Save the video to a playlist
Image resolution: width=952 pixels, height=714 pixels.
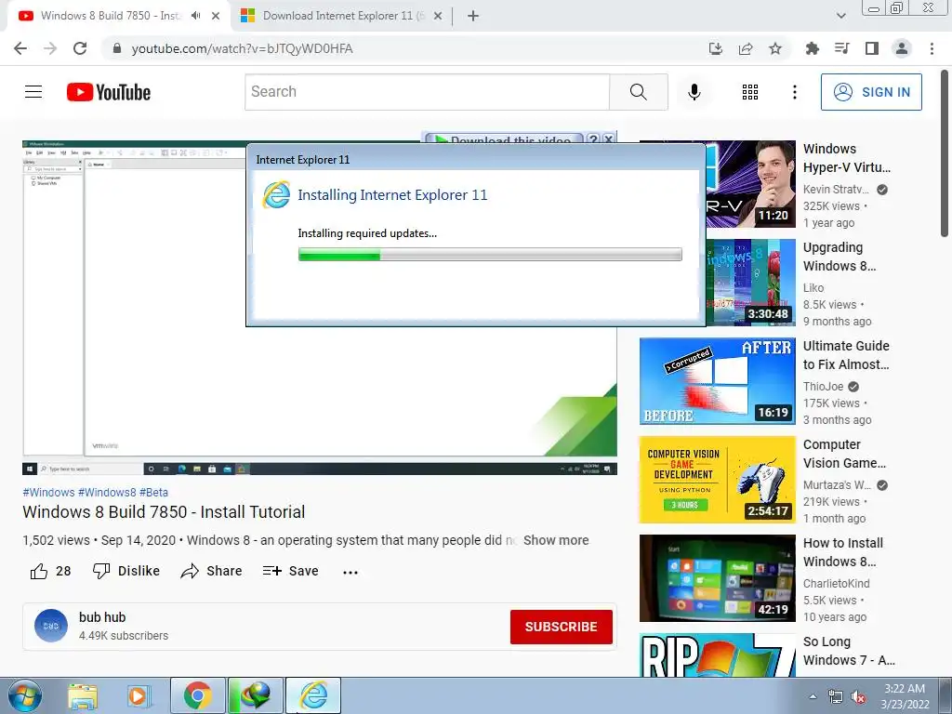(291, 572)
